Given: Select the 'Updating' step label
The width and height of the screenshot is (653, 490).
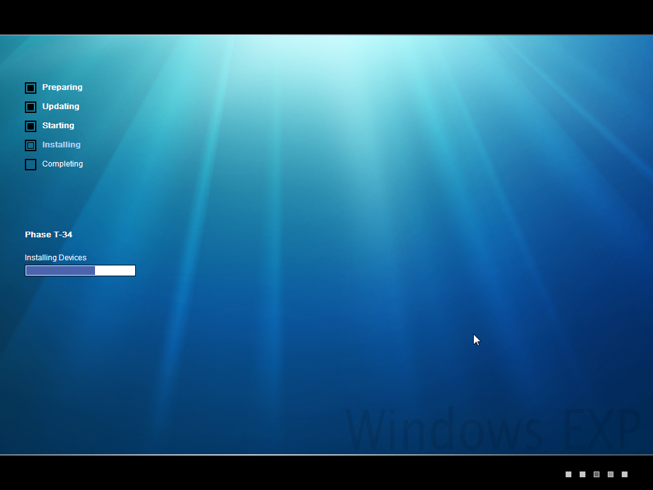Looking at the screenshot, I should click(x=61, y=107).
